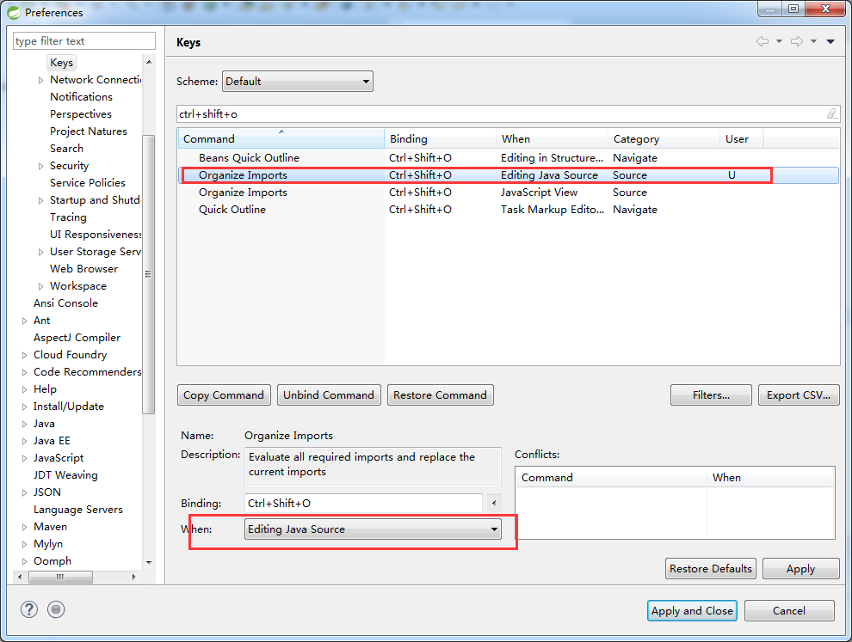The width and height of the screenshot is (852, 642).
Task: Click the help question mark icon
Action: tap(29, 609)
